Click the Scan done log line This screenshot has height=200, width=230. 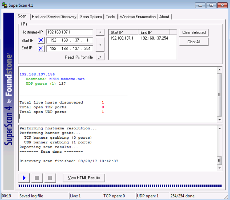point(51,152)
